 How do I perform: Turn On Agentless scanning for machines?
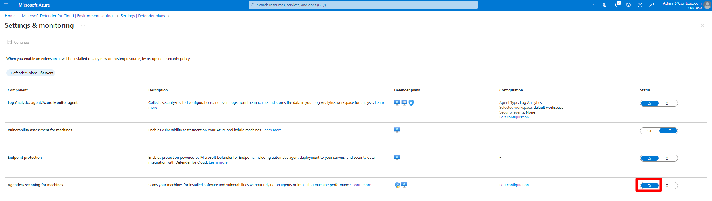(x=650, y=186)
